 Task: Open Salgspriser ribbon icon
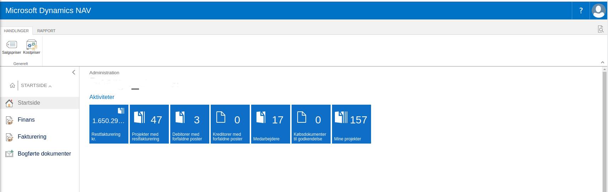pyautogui.click(x=12, y=45)
